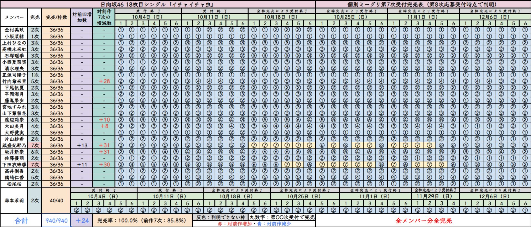The width and height of the screenshot is (531, 227).
Task: Click the 11月29日(日) date header
Action: pyautogui.click(x=435, y=196)
